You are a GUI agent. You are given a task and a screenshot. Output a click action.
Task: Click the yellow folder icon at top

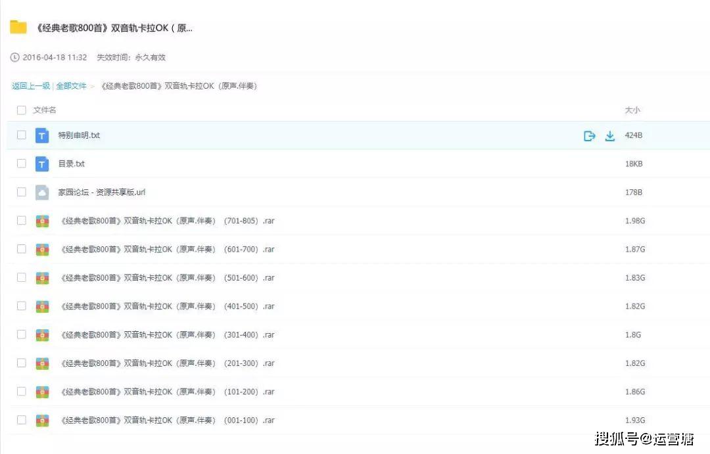18,27
